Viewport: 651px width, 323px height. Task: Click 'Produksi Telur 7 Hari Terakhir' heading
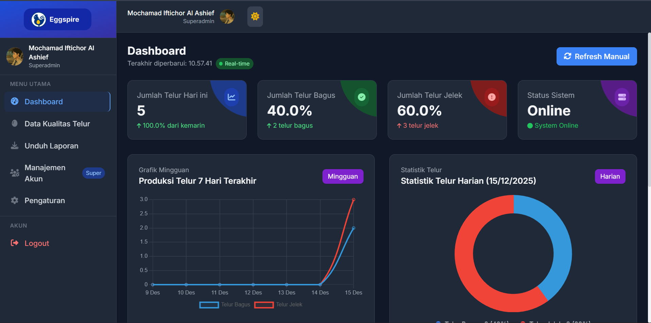(197, 181)
